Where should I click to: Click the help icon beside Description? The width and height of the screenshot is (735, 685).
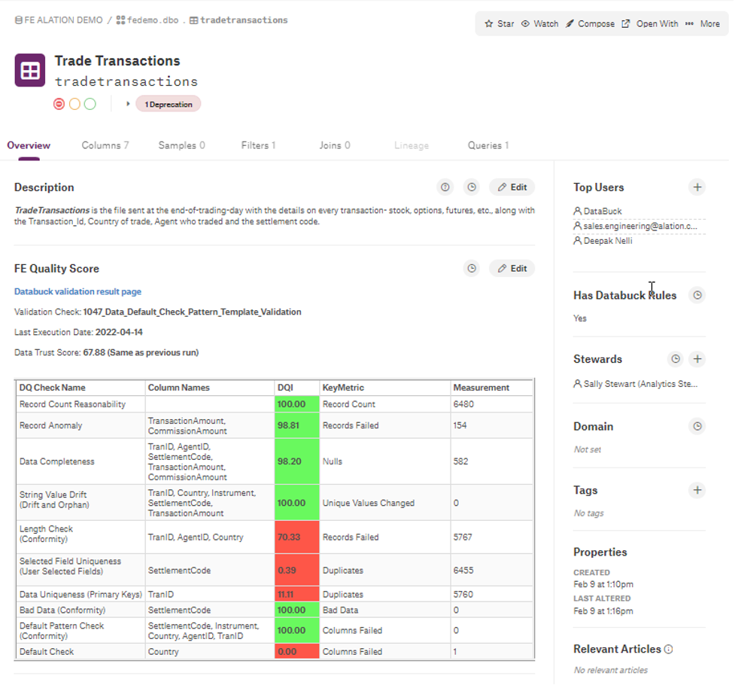(x=445, y=187)
